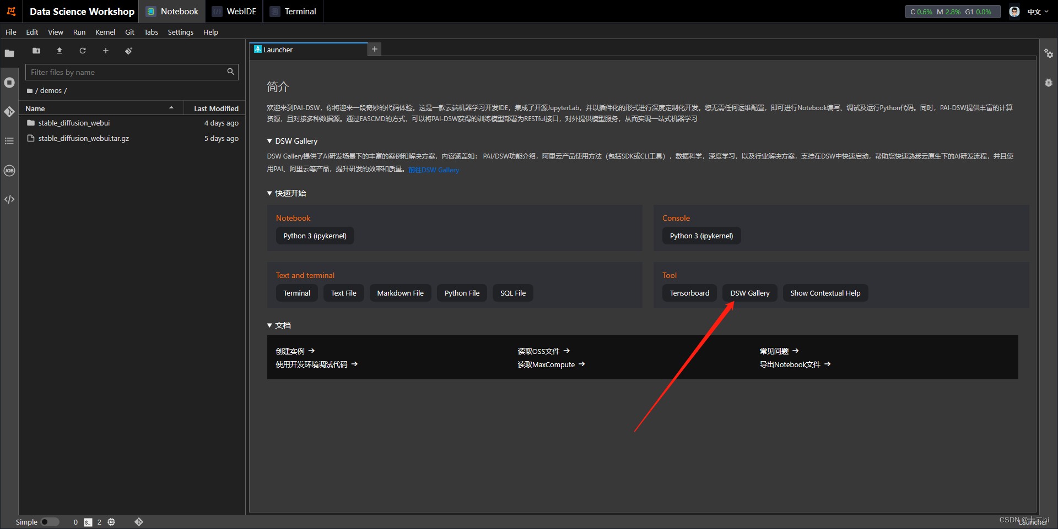Collapse the 快速开始 section
Screen dimensions: 1058x529
tap(269, 193)
